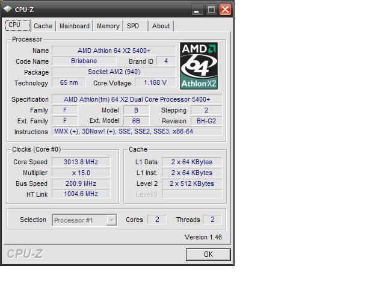Click the Ext. Family value field
385x308 pixels.
click(65, 121)
